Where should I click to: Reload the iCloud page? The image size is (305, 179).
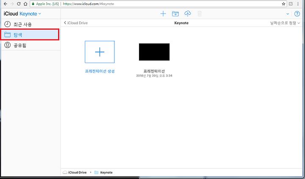tap(19, 4)
